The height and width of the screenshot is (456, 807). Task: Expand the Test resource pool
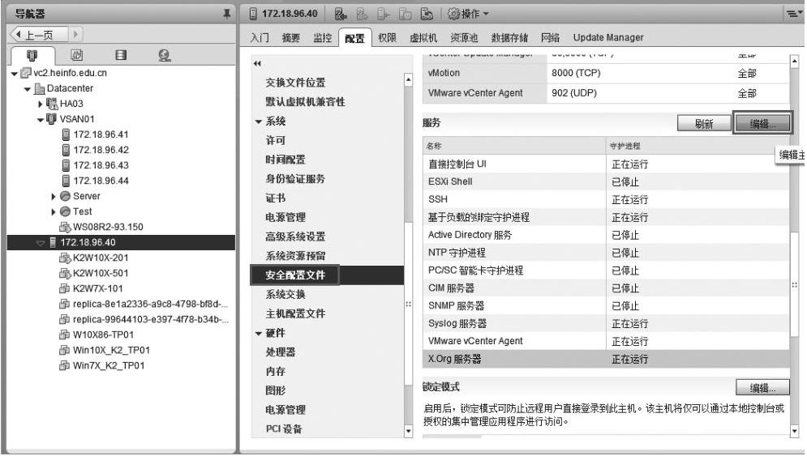54,212
